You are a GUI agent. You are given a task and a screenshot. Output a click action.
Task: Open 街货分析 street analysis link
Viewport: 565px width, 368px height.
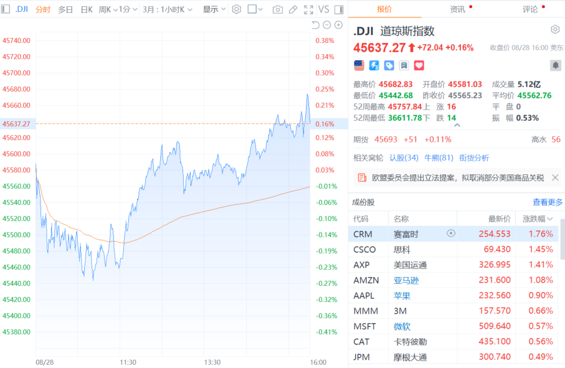[x=474, y=158]
